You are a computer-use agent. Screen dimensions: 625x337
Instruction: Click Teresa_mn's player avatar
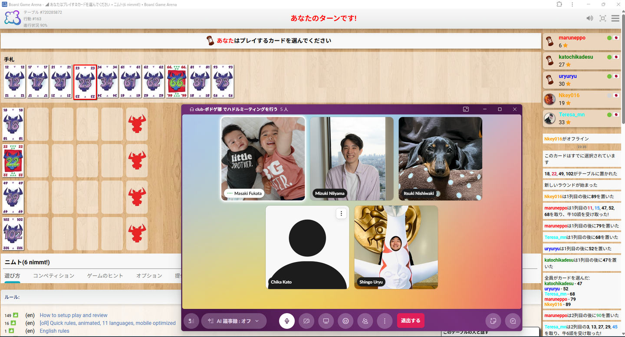tap(550, 118)
